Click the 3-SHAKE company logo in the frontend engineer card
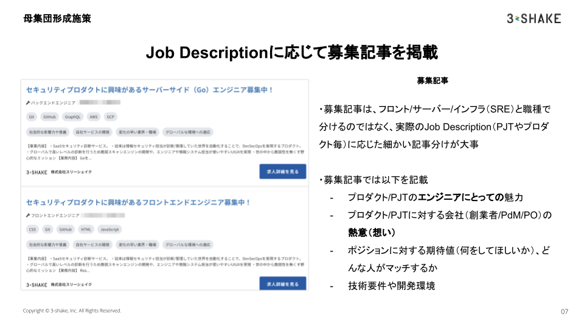This screenshot has height=329, width=584. point(36,285)
